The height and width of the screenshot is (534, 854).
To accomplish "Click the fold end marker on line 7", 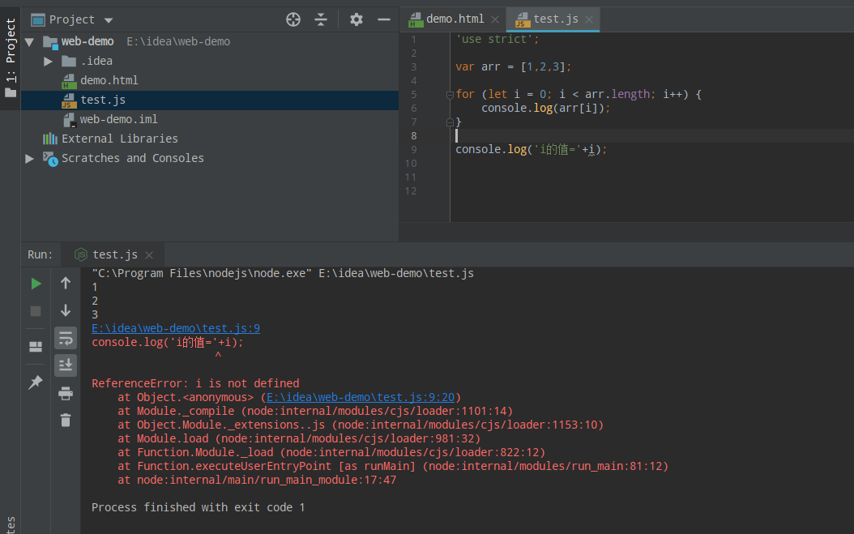I will (450, 122).
